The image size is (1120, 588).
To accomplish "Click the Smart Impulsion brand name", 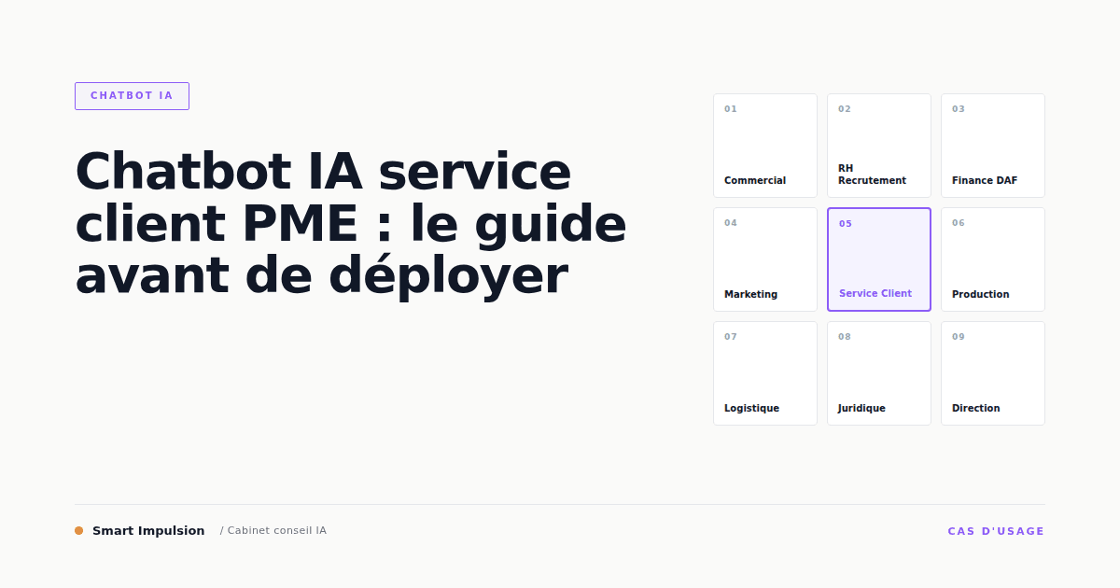I will pyautogui.click(x=148, y=531).
